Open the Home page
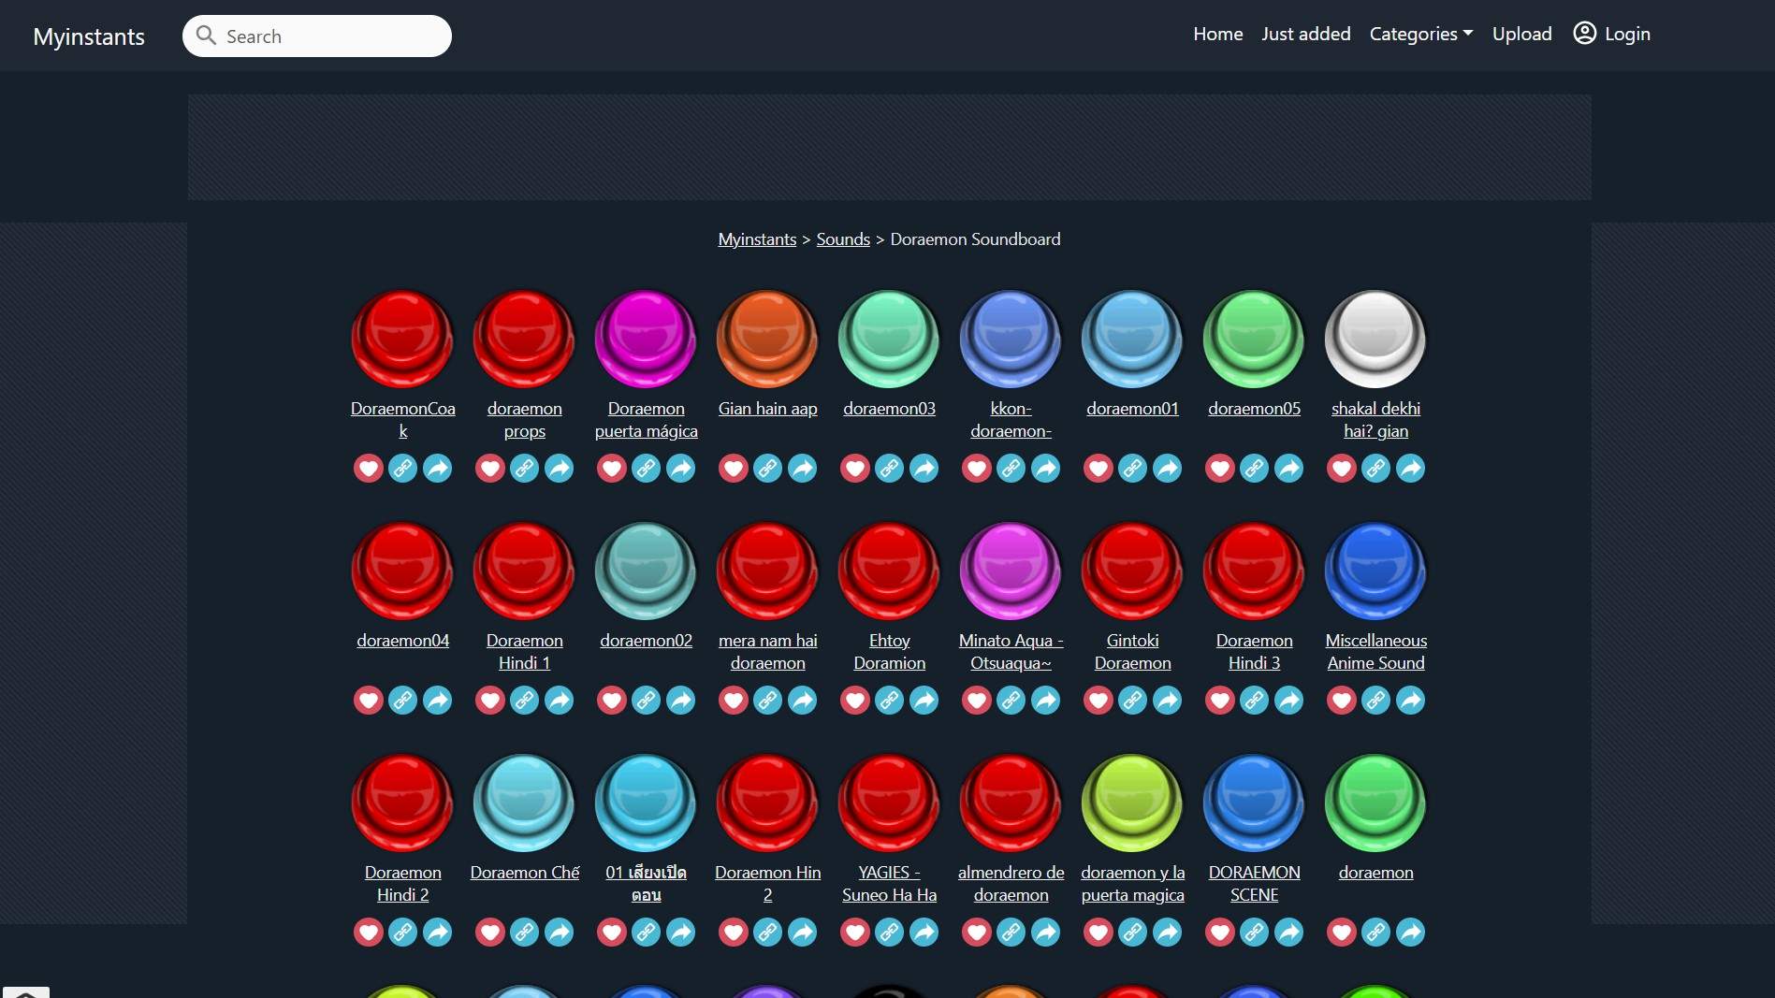The height and width of the screenshot is (998, 1775). pos(1217,34)
